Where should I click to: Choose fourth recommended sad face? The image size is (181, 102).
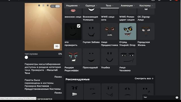(x=128, y=92)
